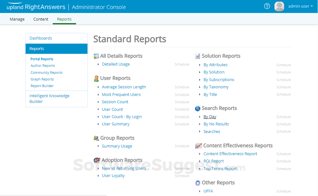
Task: Schedule the ROI Report
Action: [283, 161]
